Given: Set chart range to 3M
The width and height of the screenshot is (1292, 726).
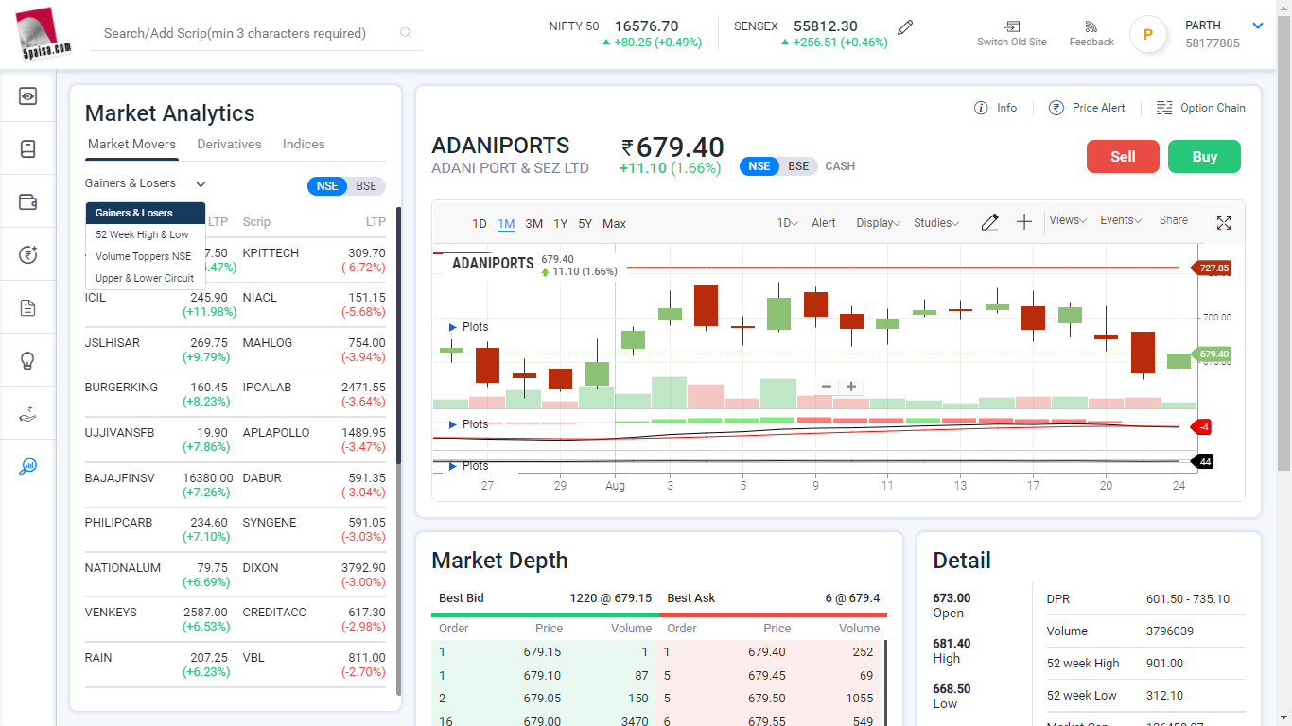Looking at the screenshot, I should coord(533,224).
